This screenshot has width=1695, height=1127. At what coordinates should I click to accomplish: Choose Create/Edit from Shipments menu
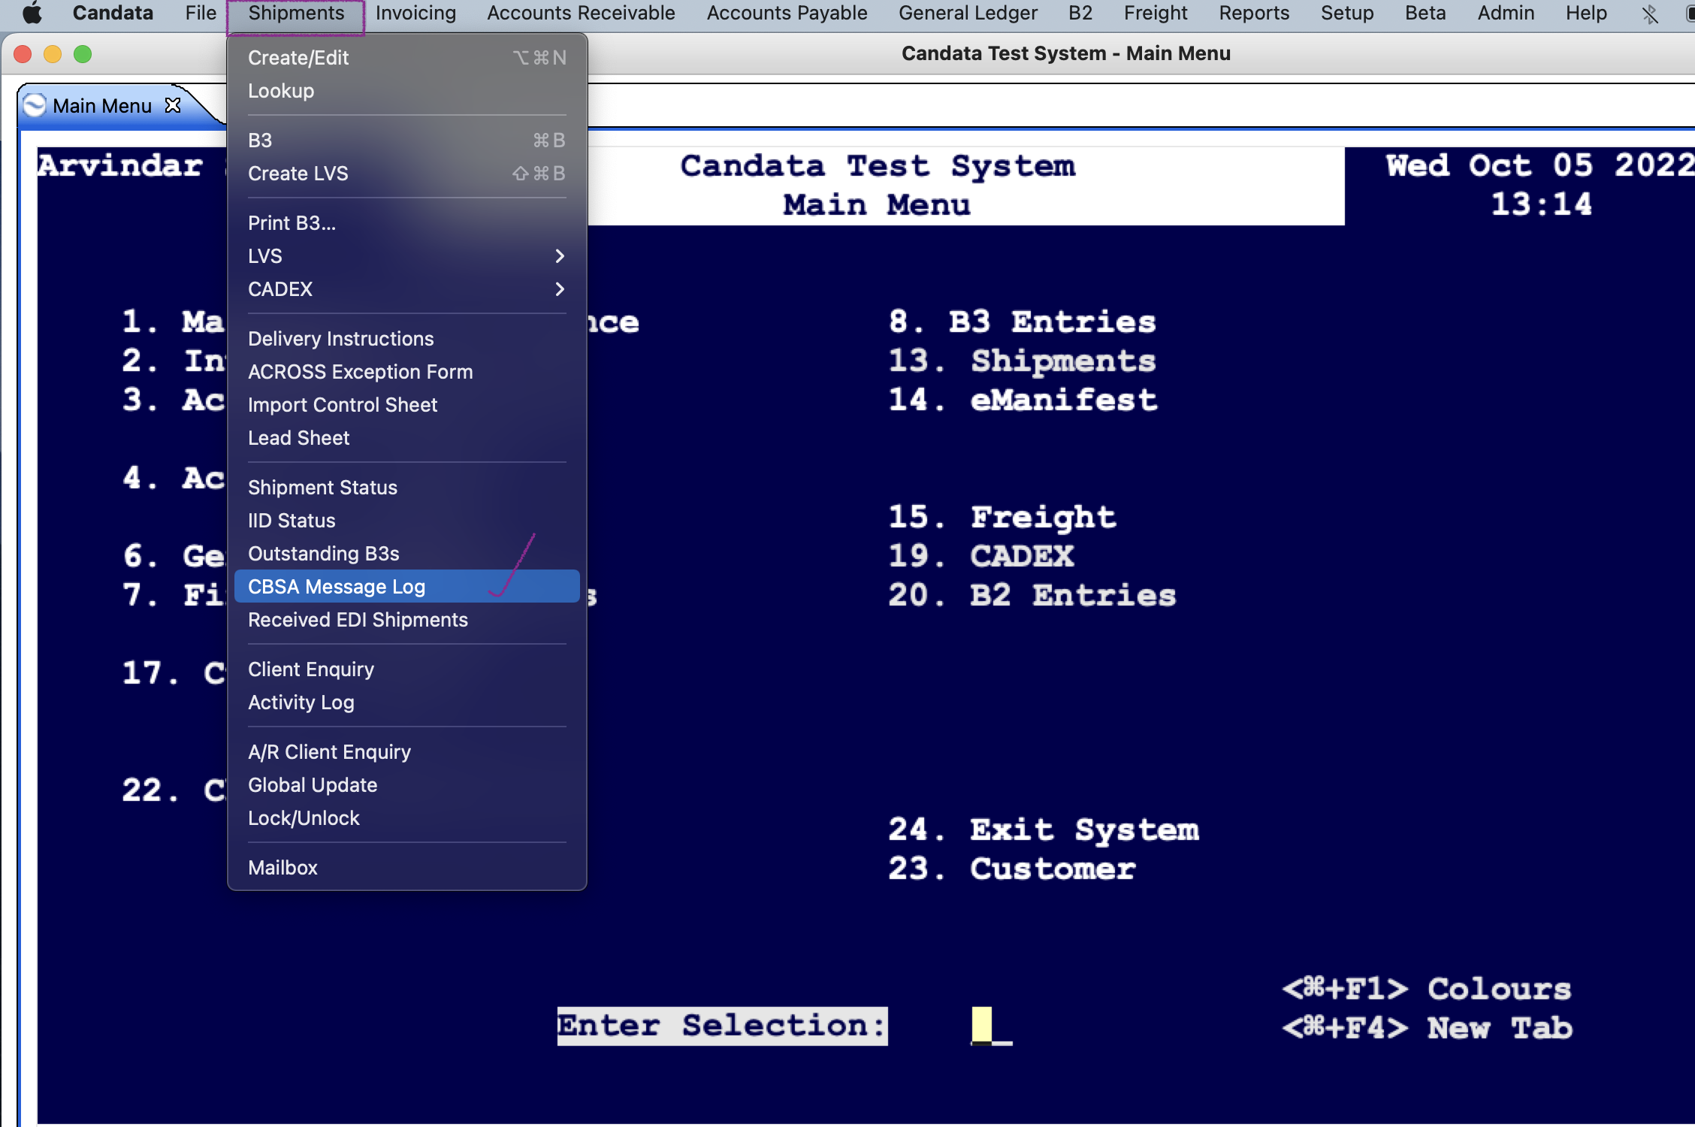[x=406, y=58]
